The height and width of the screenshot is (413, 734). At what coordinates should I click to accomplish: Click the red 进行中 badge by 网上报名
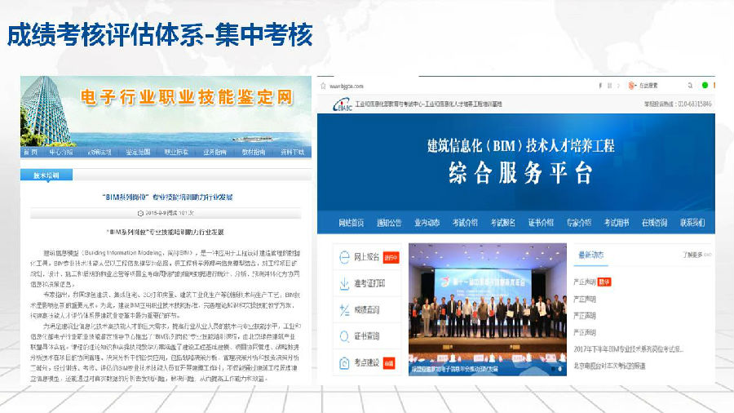[x=391, y=258]
